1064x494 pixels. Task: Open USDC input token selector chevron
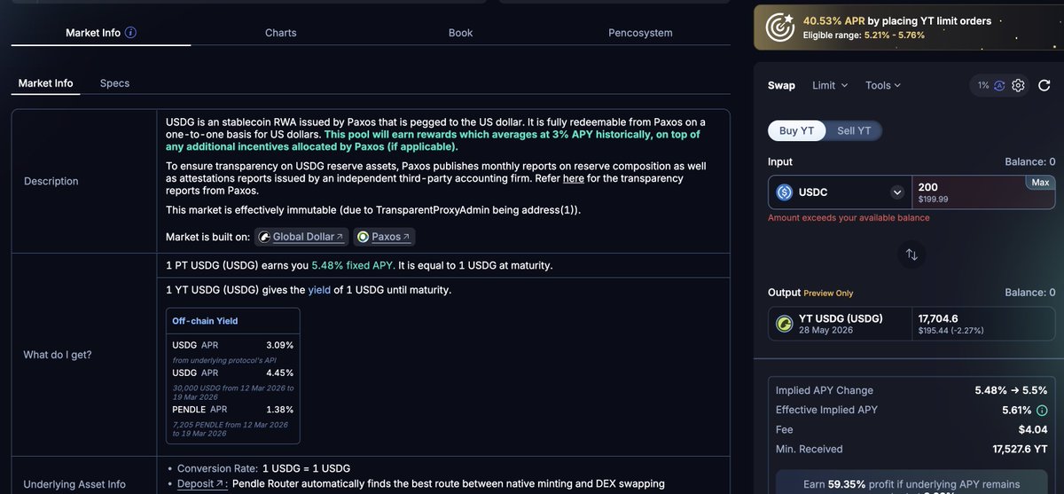pos(897,192)
